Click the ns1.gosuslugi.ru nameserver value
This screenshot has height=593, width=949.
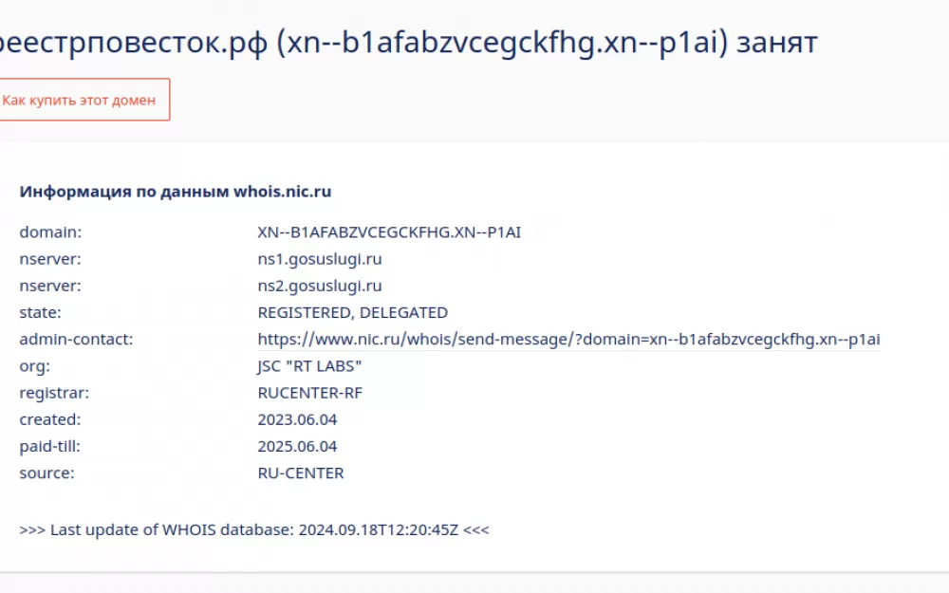coord(320,259)
